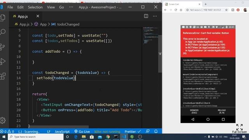Click the vertical editor scrollbar
This screenshot has width=249, height=140.
coord(160,54)
